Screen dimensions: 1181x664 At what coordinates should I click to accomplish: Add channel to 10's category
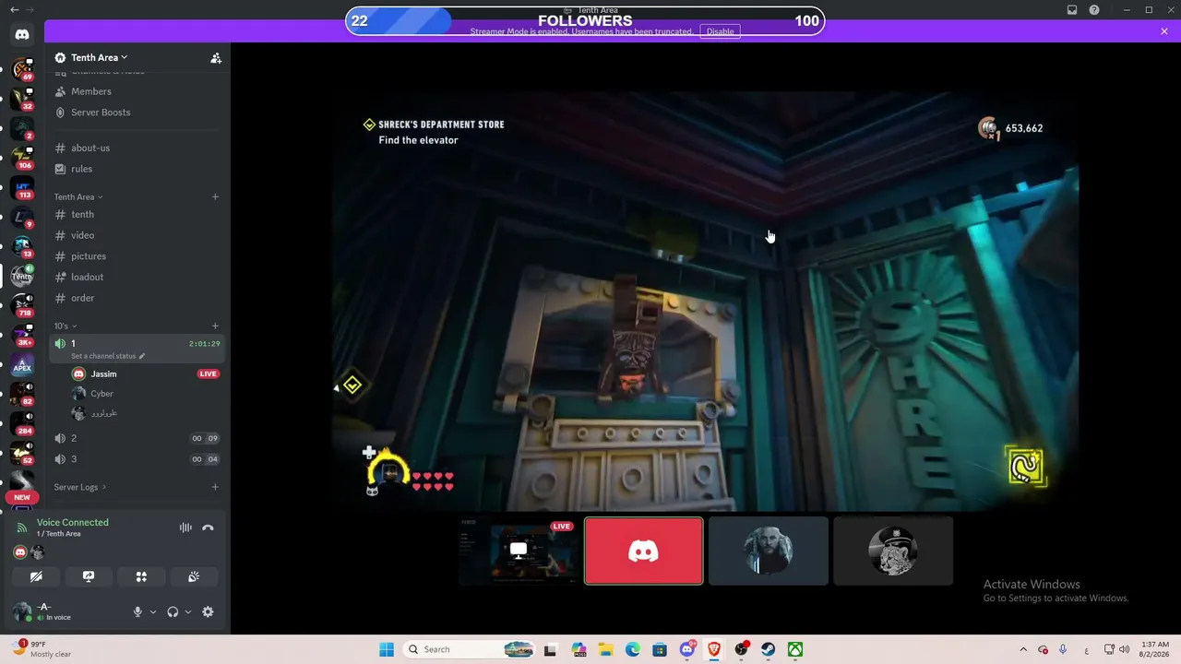coord(215,326)
